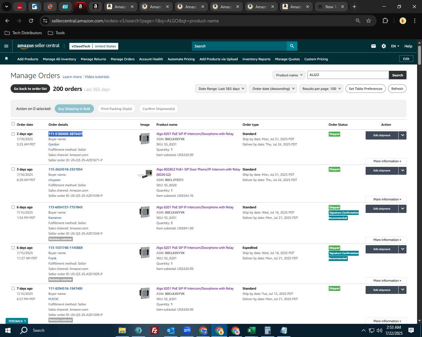This screenshot has width=422, height=337.
Task: Launch FileZilla from the taskbar
Action: point(154,330)
